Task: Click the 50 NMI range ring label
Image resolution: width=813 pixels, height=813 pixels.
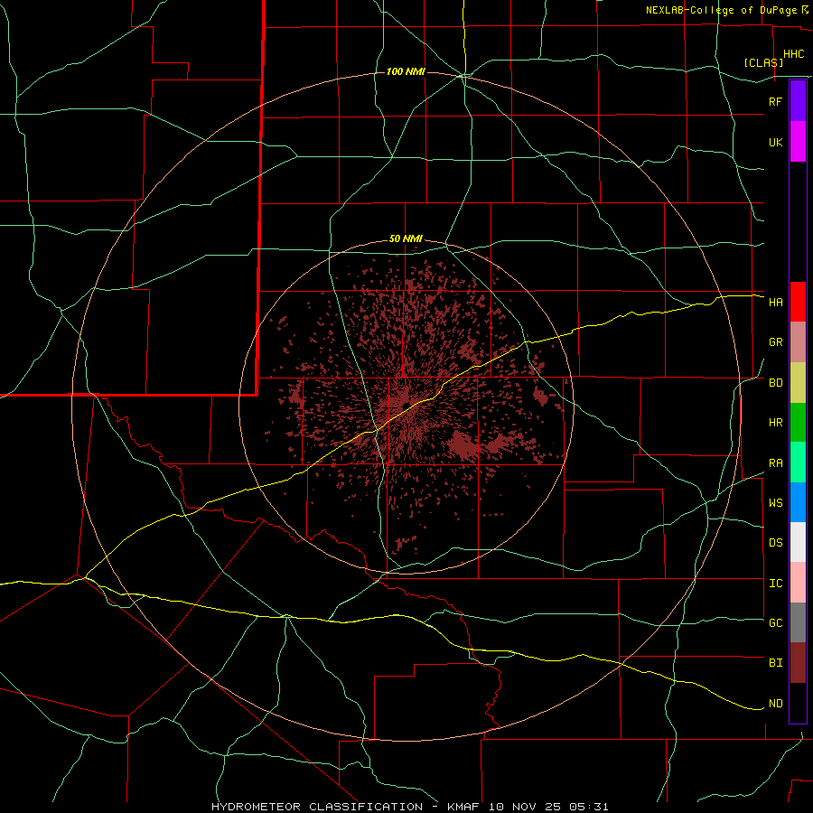Action: 406,239
